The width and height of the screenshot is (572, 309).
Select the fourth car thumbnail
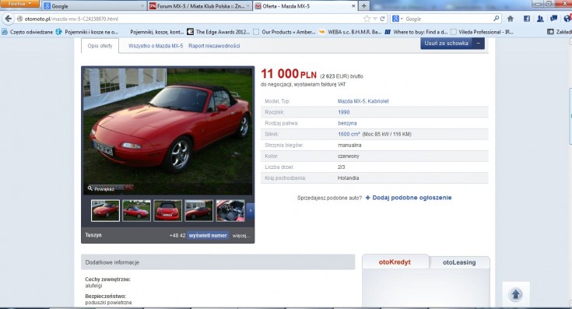coord(198,210)
